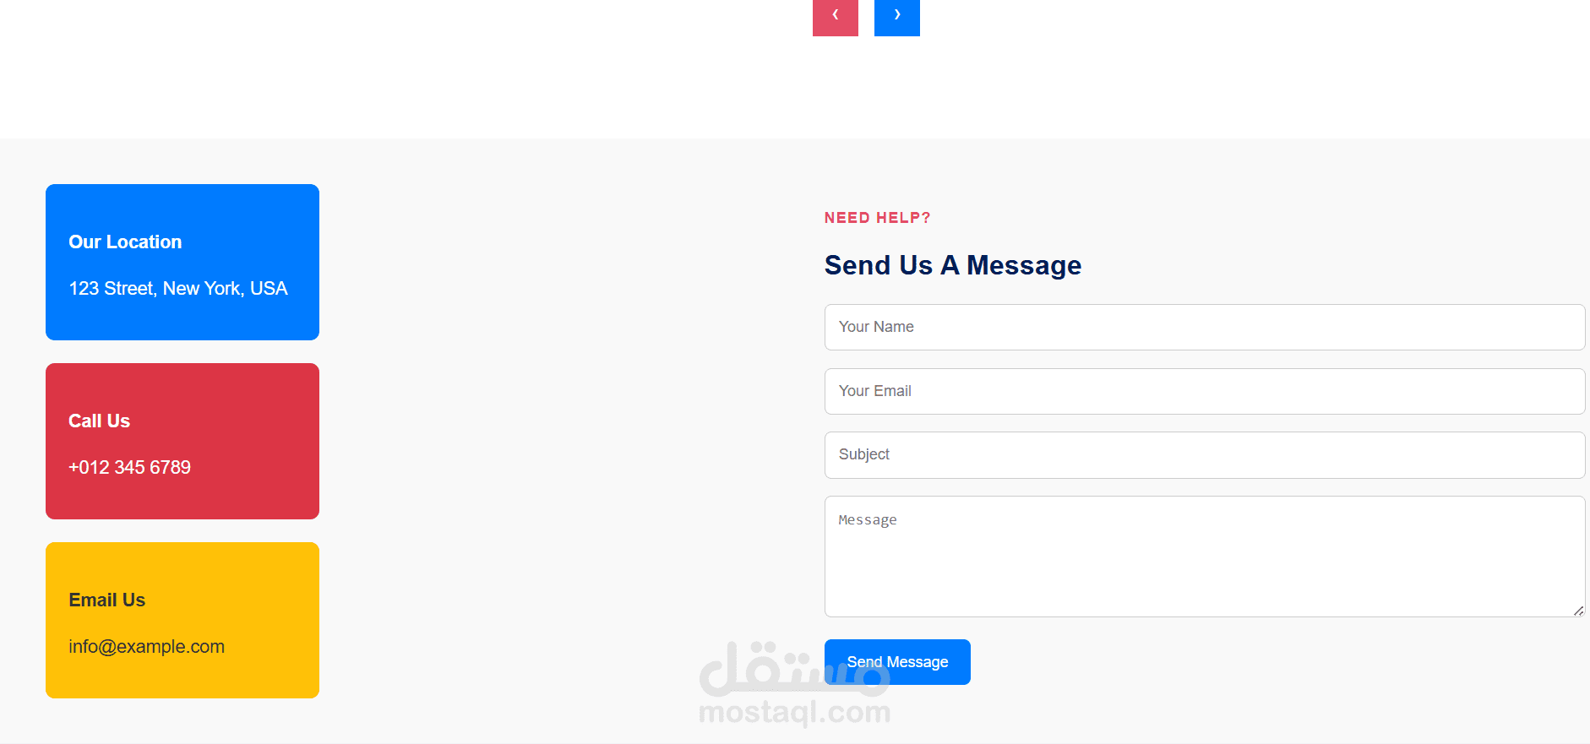This screenshot has height=744, width=1590.
Task: Click the mostaql.com watermark logo
Action: pos(795,684)
